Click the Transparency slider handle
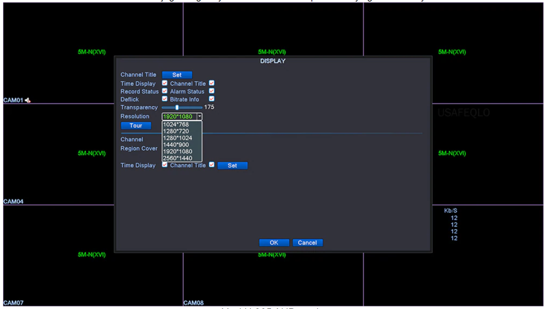547x309 pixels. pyautogui.click(x=177, y=107)
